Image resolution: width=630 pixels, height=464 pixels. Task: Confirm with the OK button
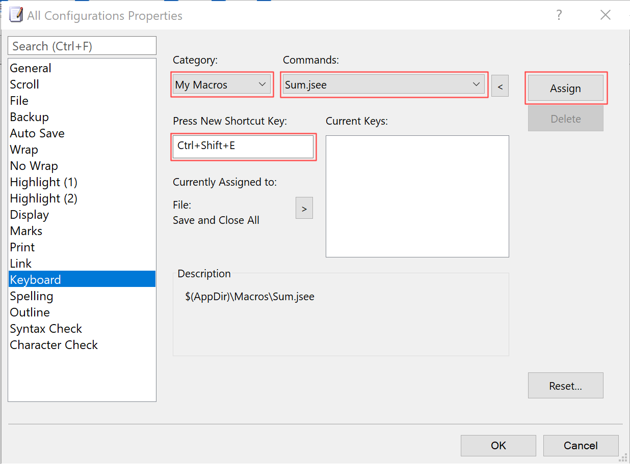pyautogui.click(x=498, y=446)
